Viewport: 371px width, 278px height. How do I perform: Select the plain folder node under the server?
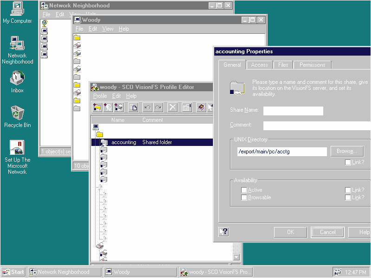point(100,134)
